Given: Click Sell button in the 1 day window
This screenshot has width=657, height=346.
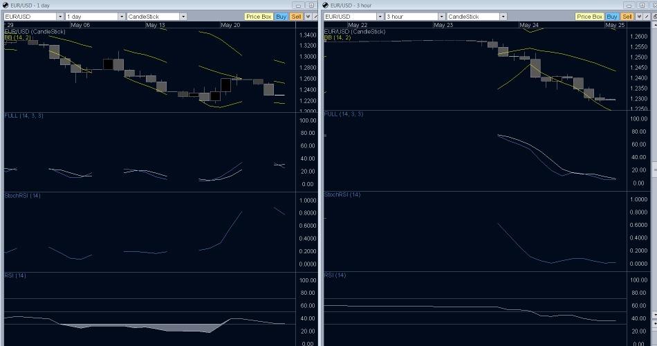Looking at the screenshot, I should (x=296, y=17).
